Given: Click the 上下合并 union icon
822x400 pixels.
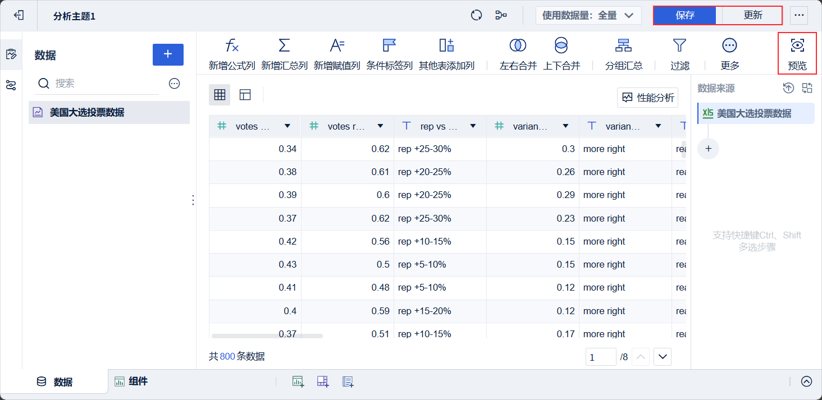Looking at the screenshot, I should [x=561, y=46].
